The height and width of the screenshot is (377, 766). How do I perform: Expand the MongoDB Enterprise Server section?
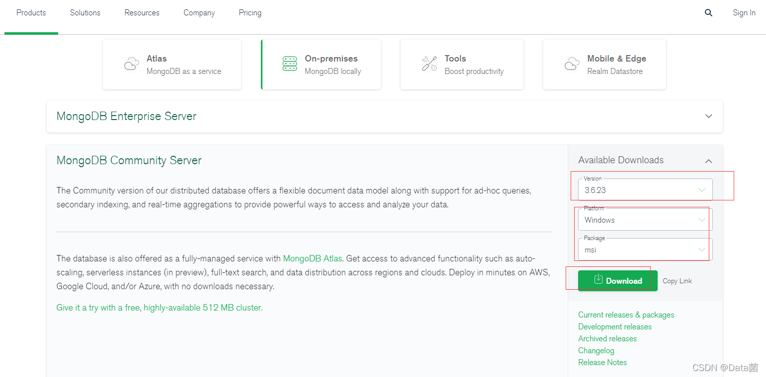[x=708, y=116]
